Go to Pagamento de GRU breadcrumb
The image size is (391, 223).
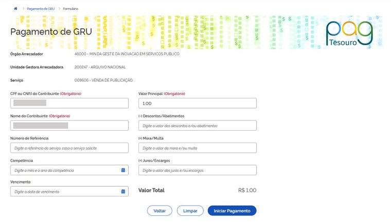[x=41, y=9]
